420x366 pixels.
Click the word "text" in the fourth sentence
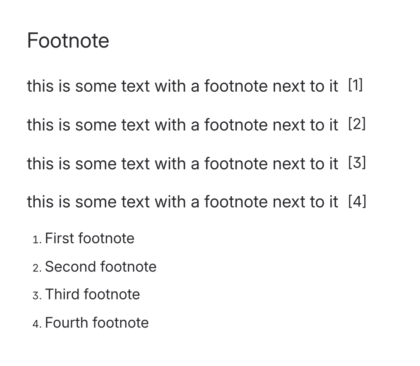(x=135, y=202)
